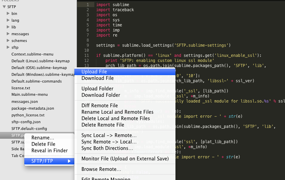
Task: Expand the schemes folder
Action: point(8,41)
